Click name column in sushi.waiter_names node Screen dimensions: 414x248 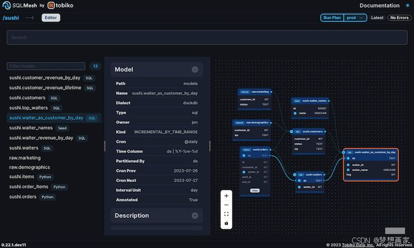tap(310, 113)
